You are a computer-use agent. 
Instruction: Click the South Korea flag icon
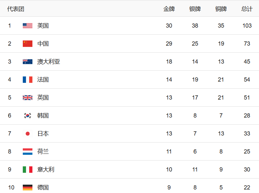28,116
